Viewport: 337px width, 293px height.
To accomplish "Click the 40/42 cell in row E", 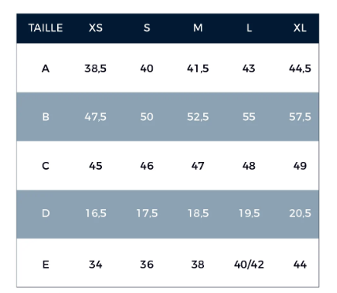I will coord(249,265).
